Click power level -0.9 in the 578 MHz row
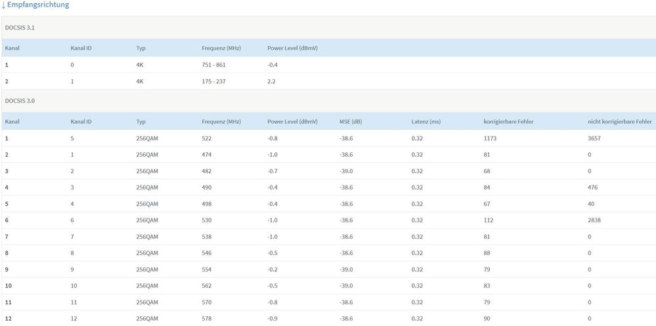Screen dimensions: 656x326 [x=273, y=319]
